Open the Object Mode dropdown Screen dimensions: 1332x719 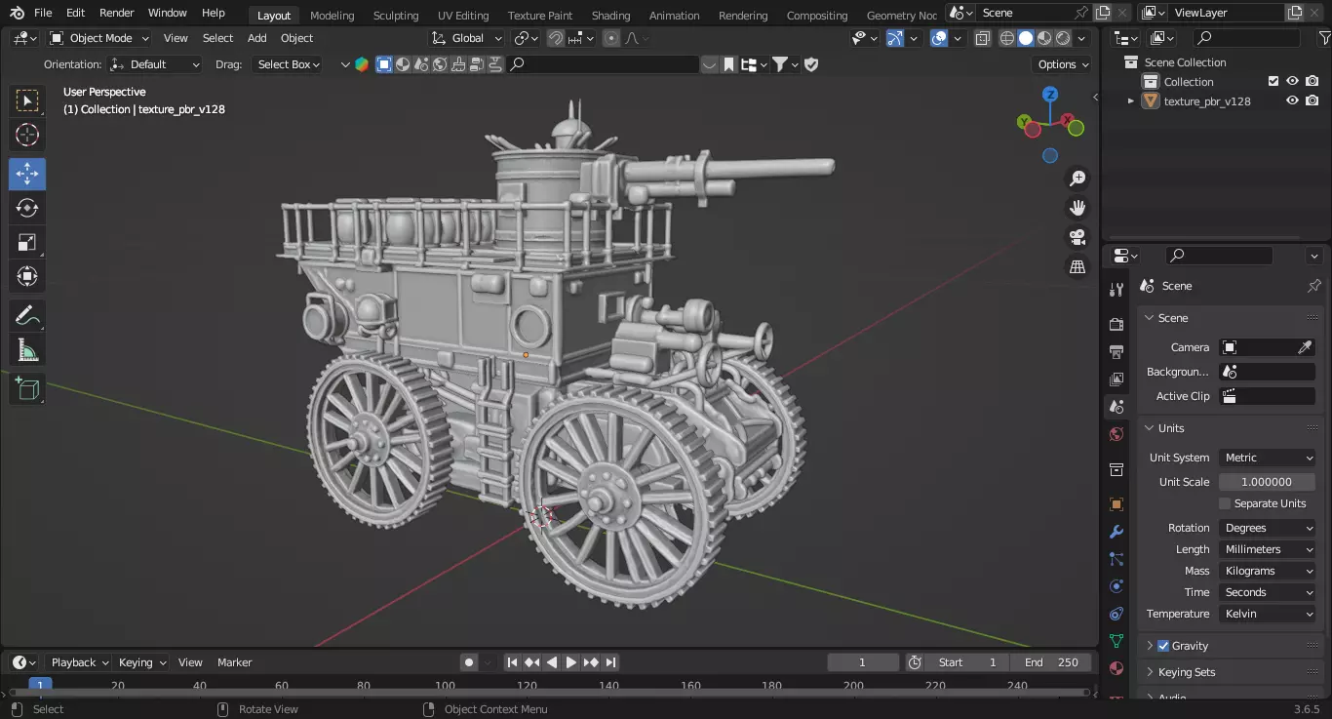pos(99,38)
